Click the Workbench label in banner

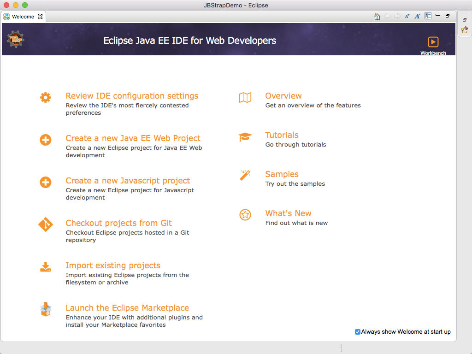pos(433,53)
